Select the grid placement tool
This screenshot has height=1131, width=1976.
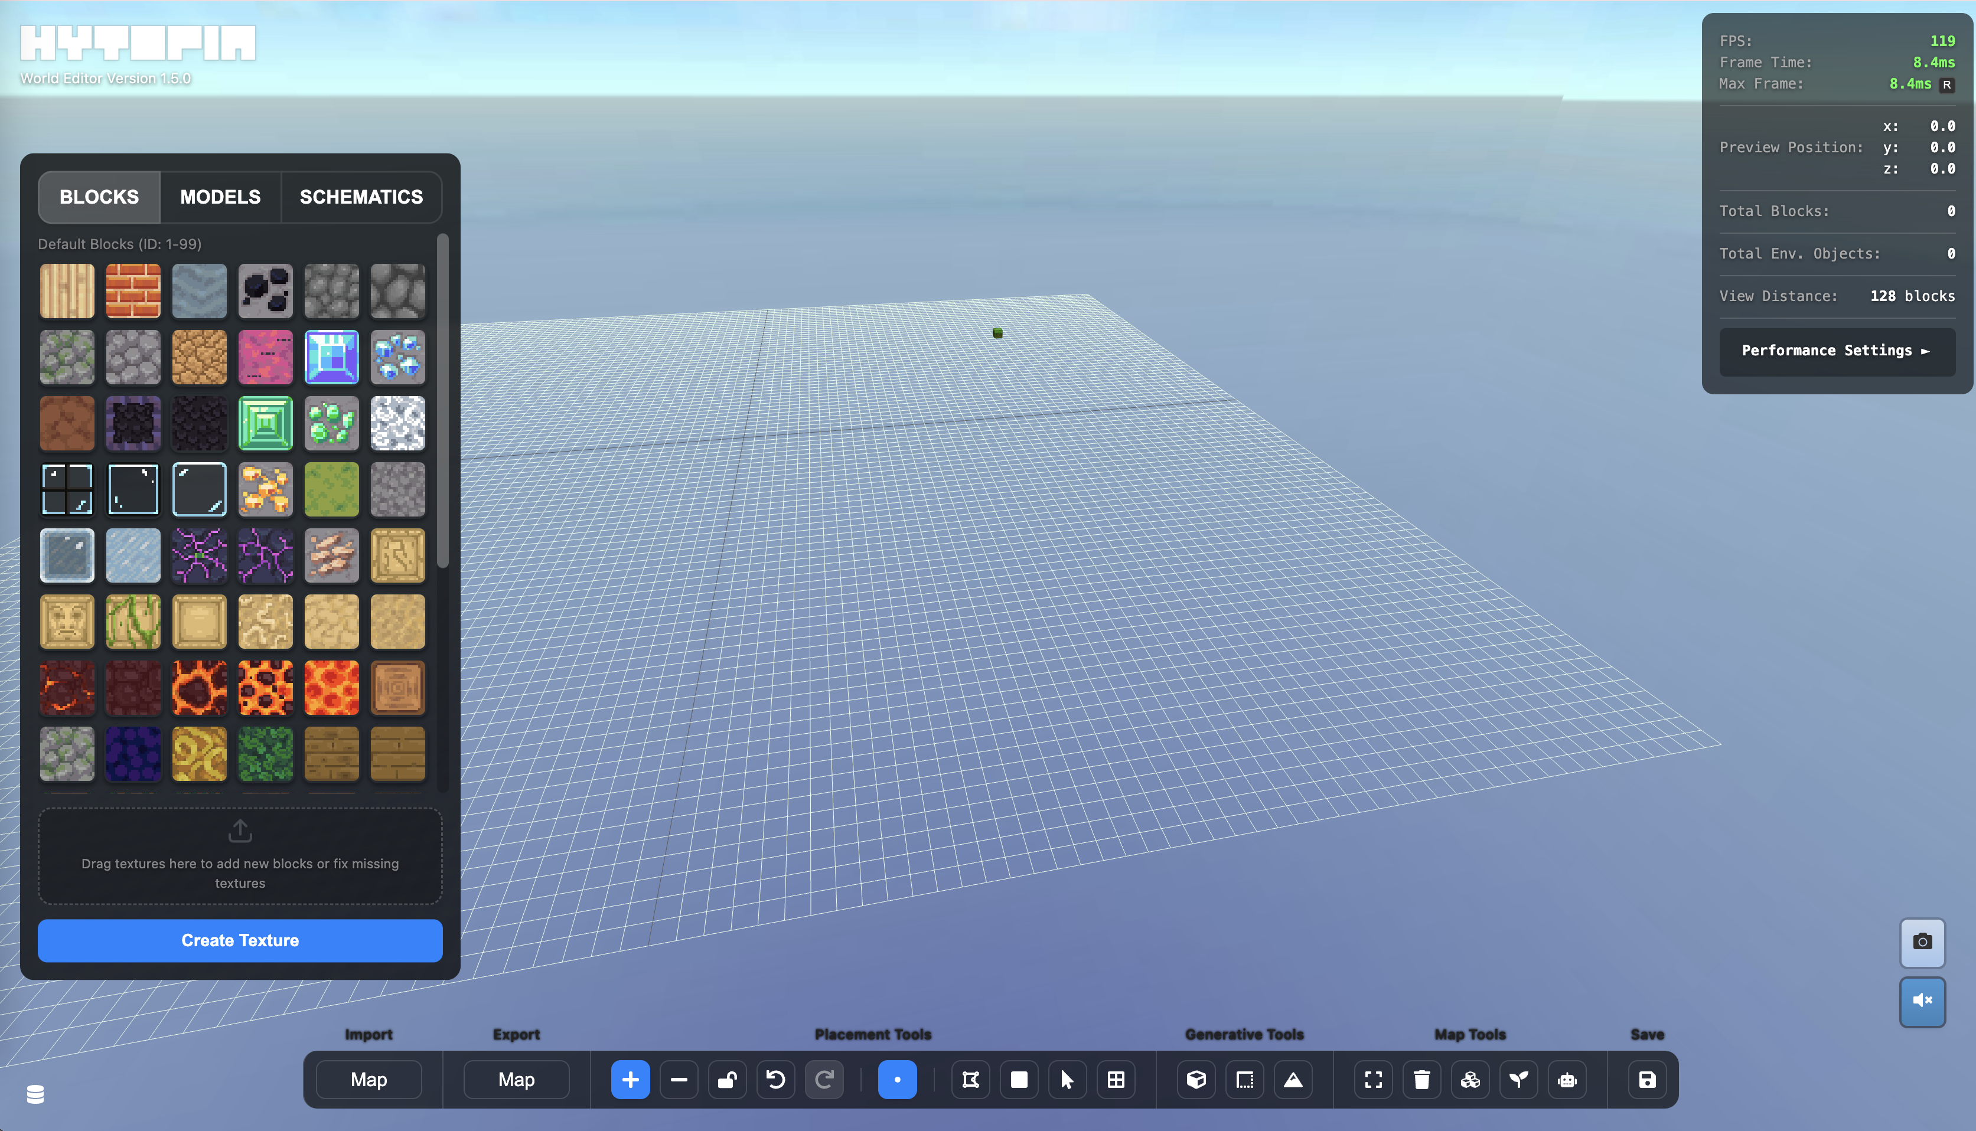coord(1116,1080)
